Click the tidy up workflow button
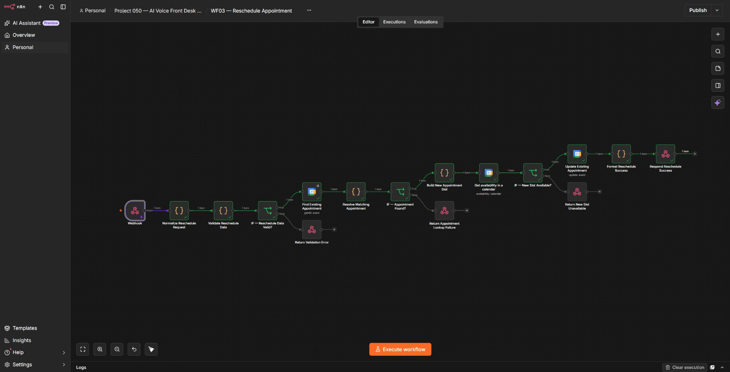The height and width of the screenshot is (372, 730). [x=151, y=349]
